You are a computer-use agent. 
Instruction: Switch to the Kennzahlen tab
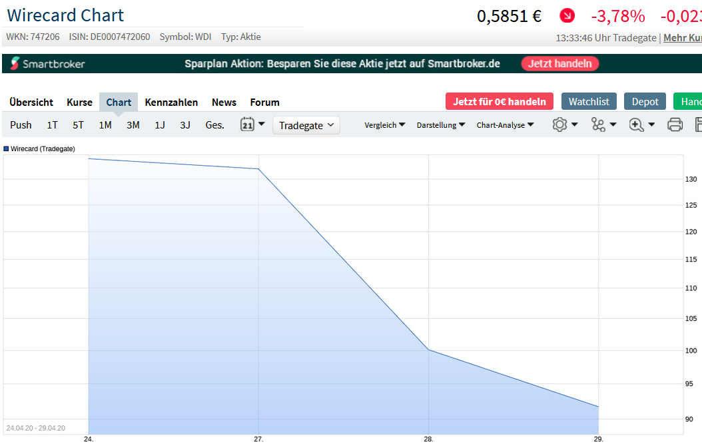[171, 102]
